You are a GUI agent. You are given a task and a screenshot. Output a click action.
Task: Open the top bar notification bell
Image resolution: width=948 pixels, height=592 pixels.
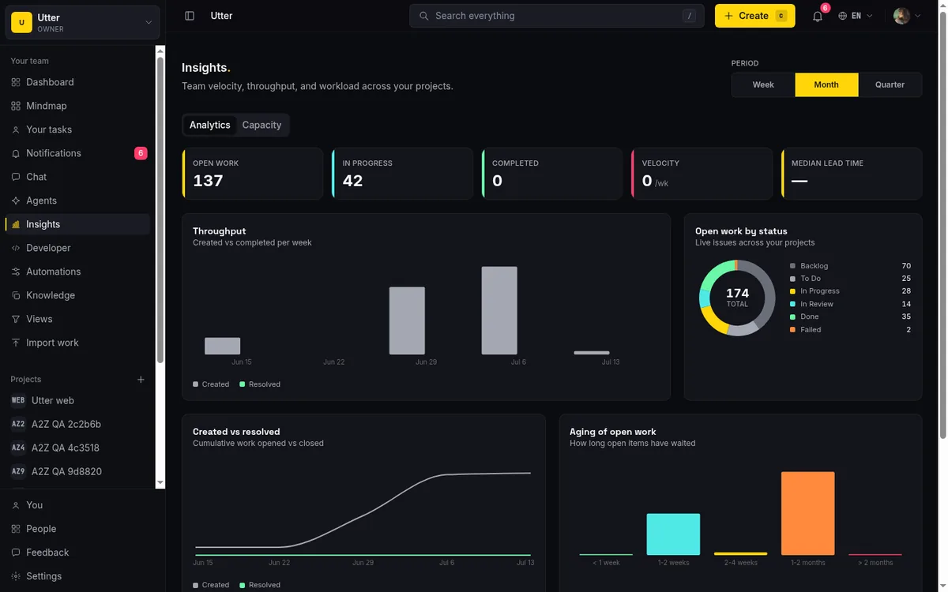(x=818, y=16)
